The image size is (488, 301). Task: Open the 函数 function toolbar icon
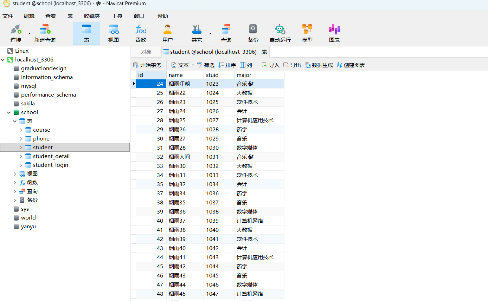pyautogui.click(x=141, y=33)
